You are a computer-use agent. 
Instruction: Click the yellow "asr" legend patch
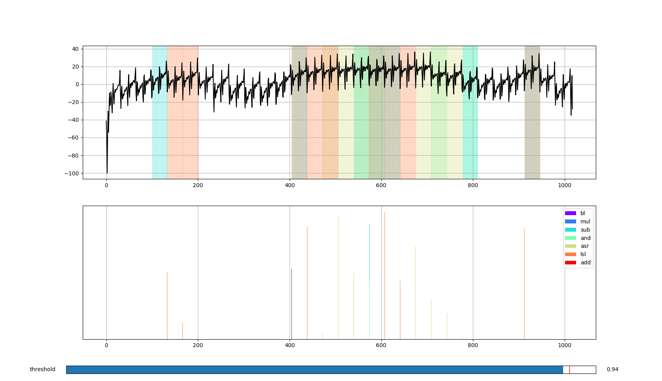coord(571,246)
